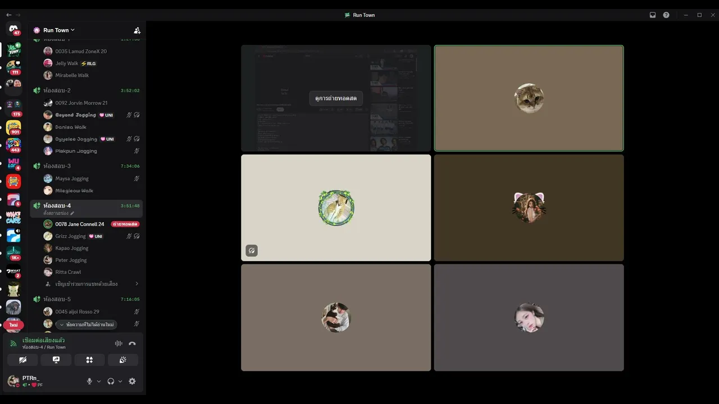Open the soundboard button
Viewport: 719px width, 404px height.
click(122, 360)
